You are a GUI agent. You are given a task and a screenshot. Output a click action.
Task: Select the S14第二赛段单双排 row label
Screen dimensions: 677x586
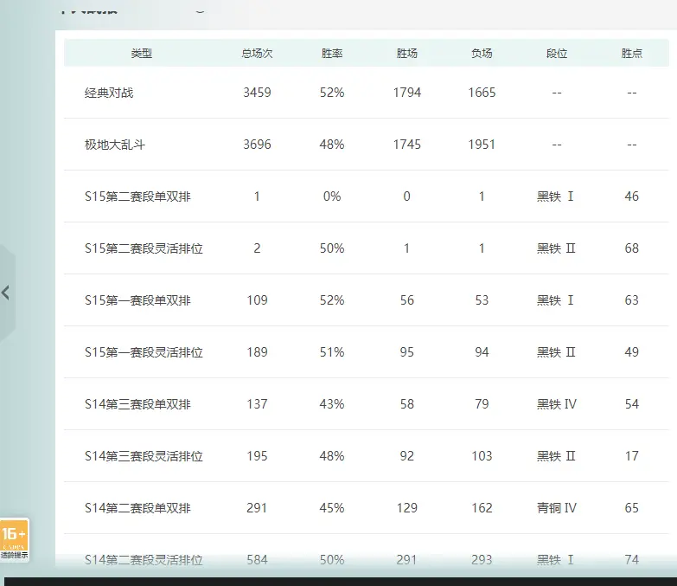pyautogui.click(x=137, y=508)
